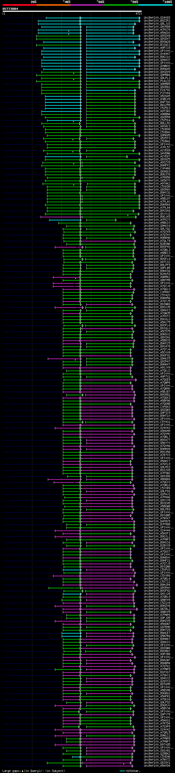Viewport: 175px width, 773px height.
Task: Select hit label UniRef100_A9PII8
Action: pos(157,48)
